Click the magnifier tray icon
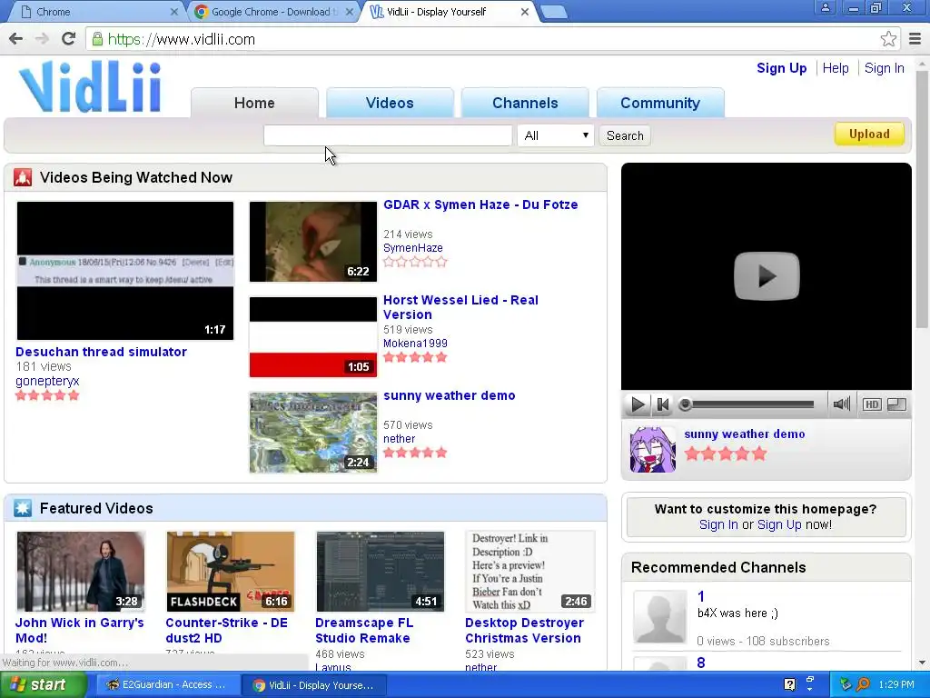The width and height of the screenshot is (930, 698). (x=863, y=685)
